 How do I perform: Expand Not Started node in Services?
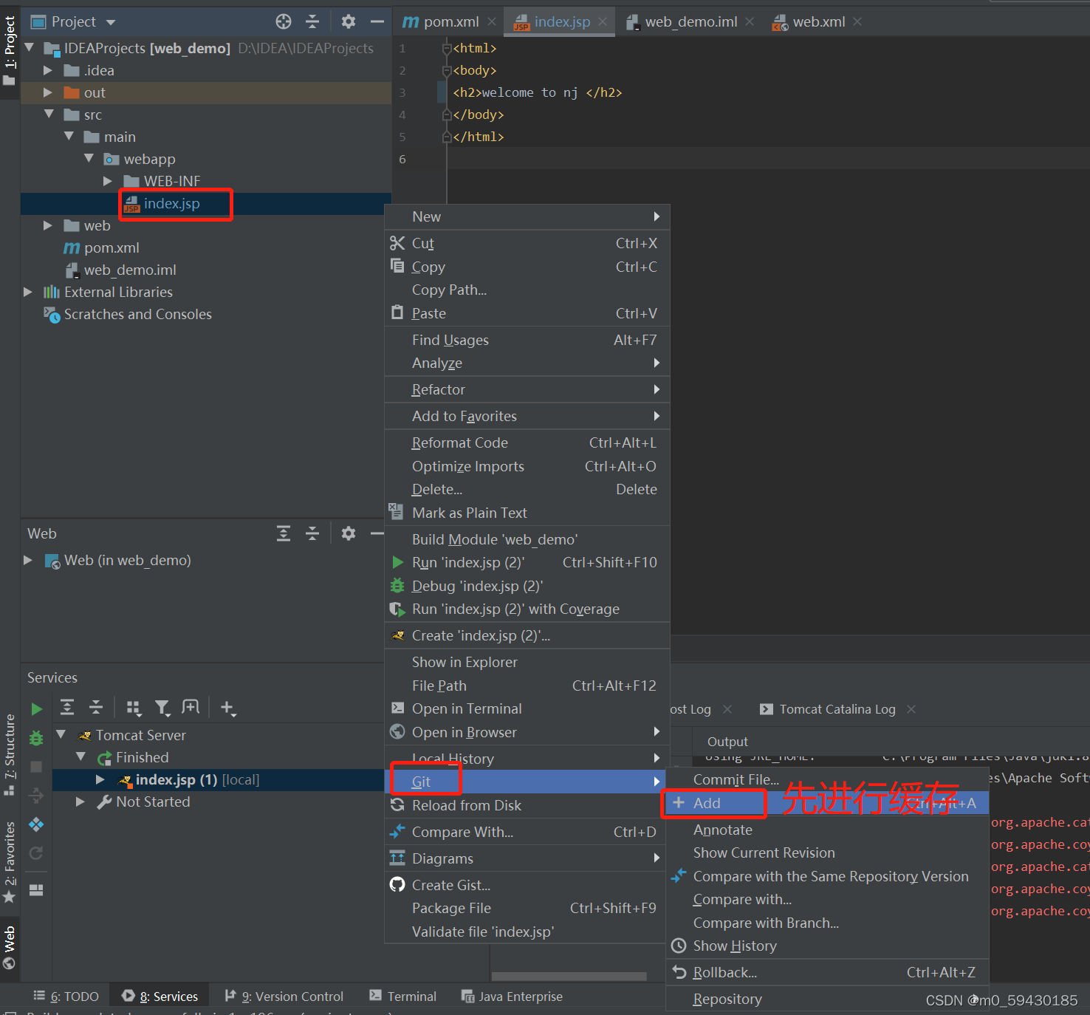click(80, 802)
